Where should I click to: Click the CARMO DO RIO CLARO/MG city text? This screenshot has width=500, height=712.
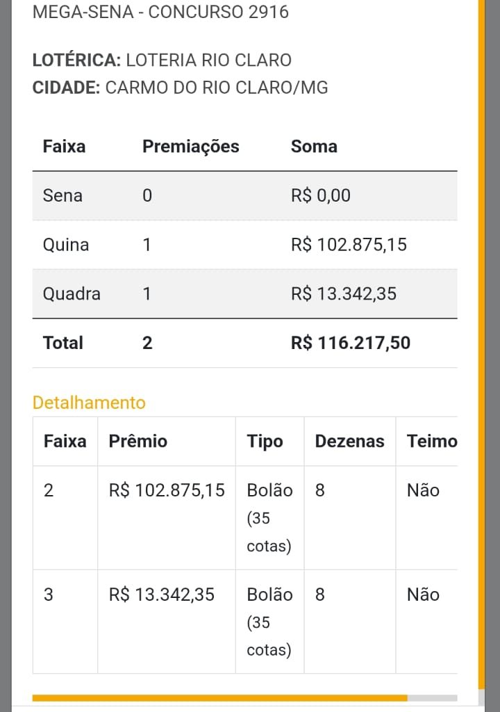pyautogui.click(x=217, y=88)
